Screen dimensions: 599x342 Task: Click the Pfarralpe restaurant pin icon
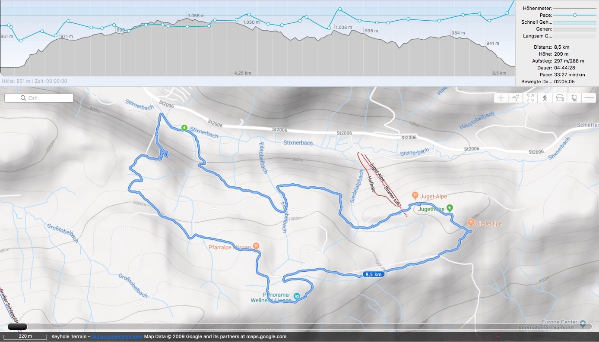point(256,246)
